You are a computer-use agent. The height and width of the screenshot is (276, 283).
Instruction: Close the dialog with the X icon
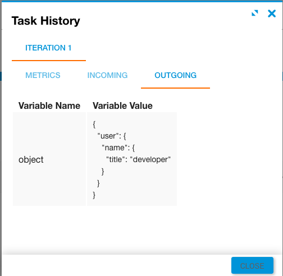pos(272,13)
